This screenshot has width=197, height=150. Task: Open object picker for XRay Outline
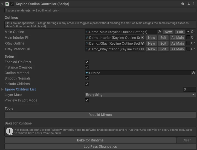click(x=143, y=43)
